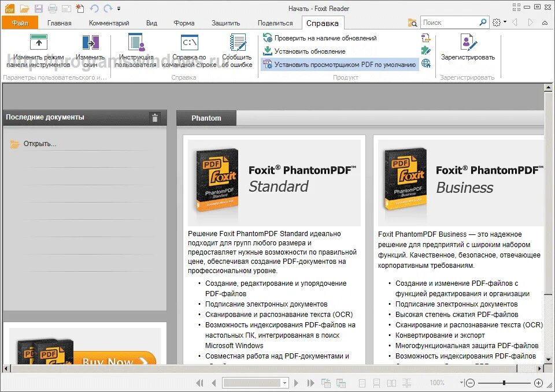Select the Phantom tab on start page
This screenshot has height=392, width=555.
(206, 118)
